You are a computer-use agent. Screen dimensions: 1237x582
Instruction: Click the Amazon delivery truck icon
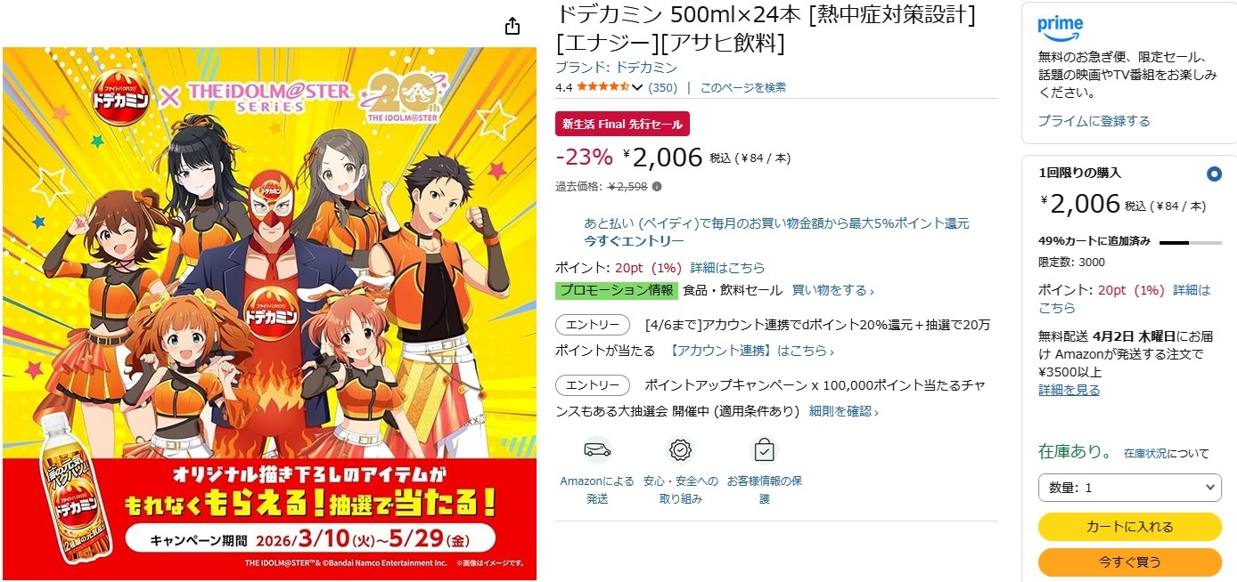tap(597, 449)
